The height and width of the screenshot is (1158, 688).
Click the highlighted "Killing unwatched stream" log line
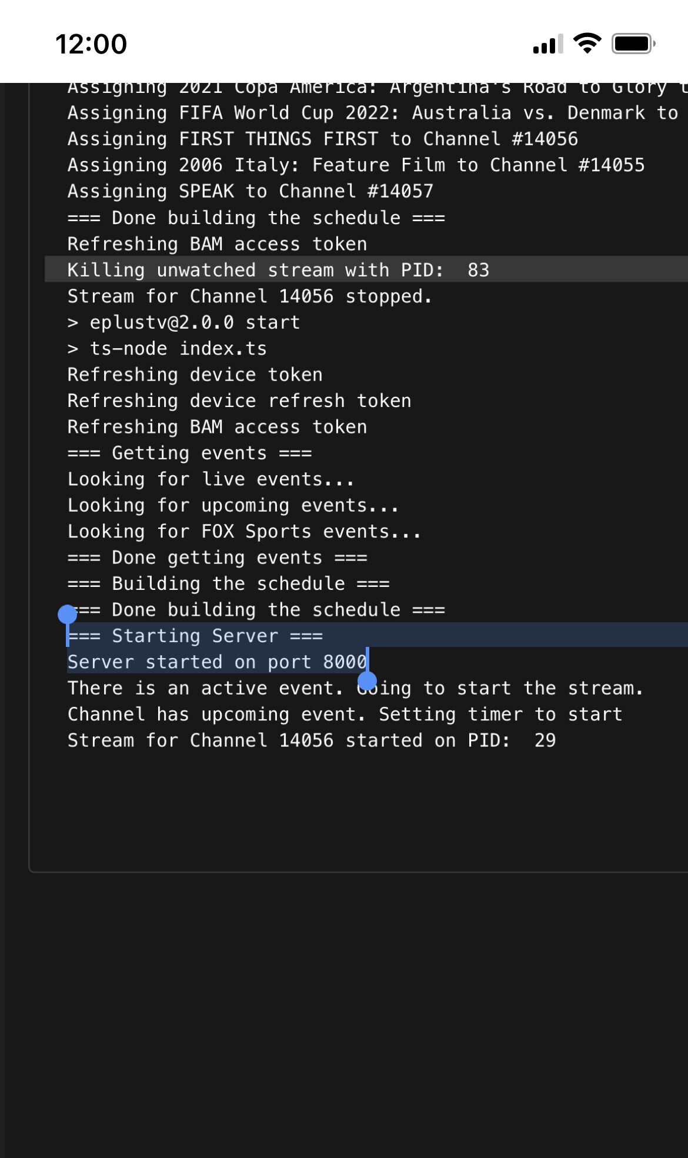[278, 270]
